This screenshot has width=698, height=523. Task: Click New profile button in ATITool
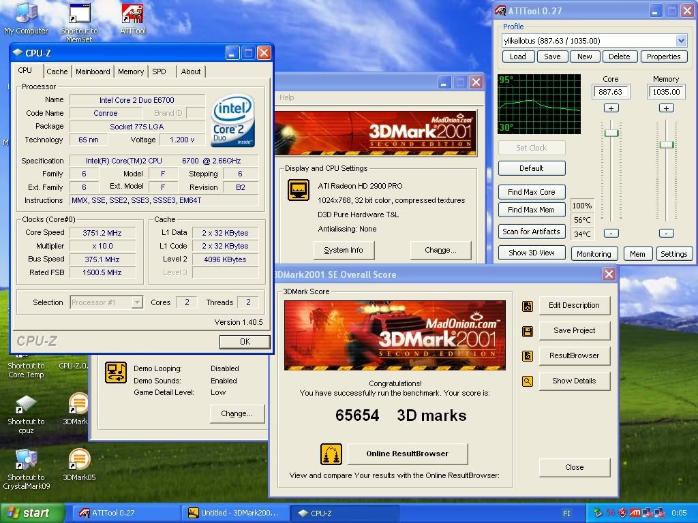(584, 57)
